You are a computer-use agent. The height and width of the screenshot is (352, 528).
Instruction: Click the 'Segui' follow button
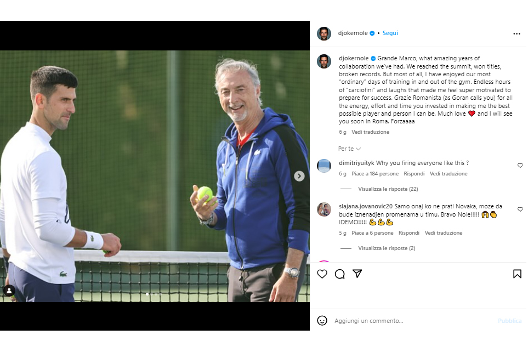point(390,33)
